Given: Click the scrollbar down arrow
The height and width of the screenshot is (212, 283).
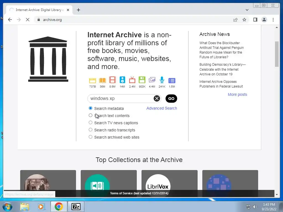Looking at the screenshot, I should point(277,195).
